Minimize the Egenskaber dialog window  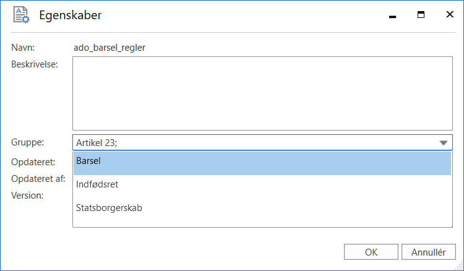[392, 15]
